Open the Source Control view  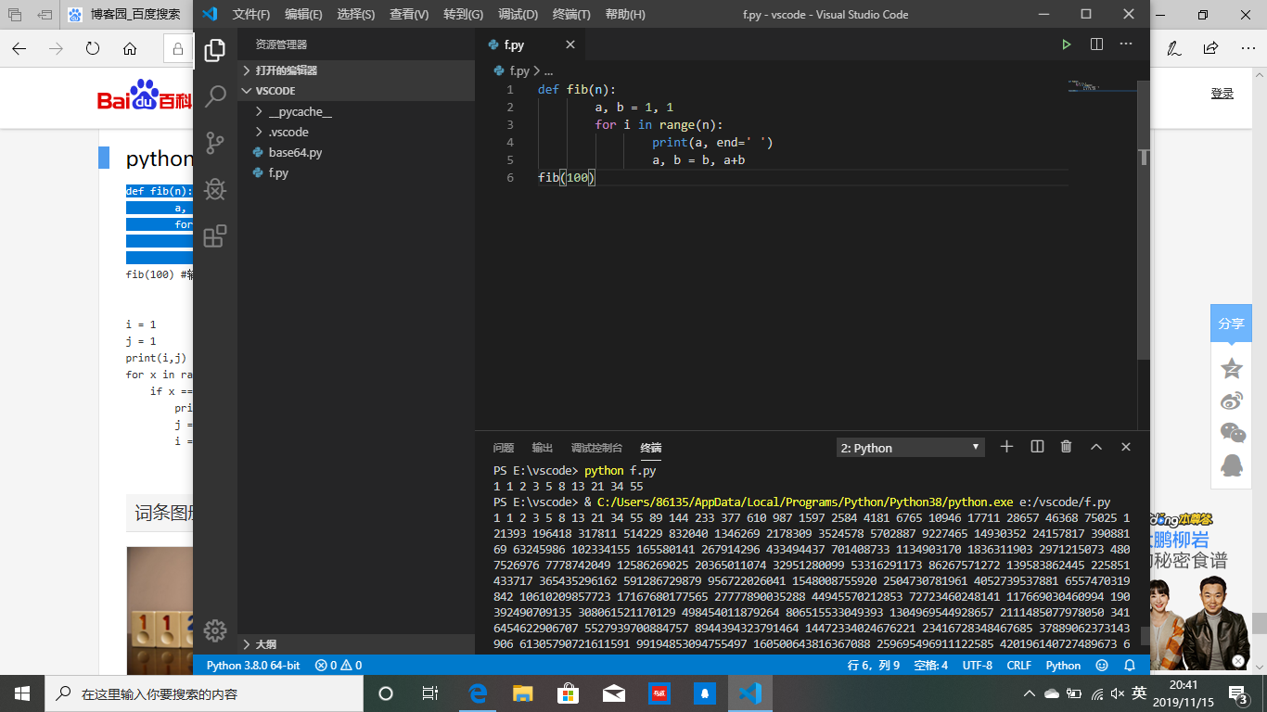215,143
